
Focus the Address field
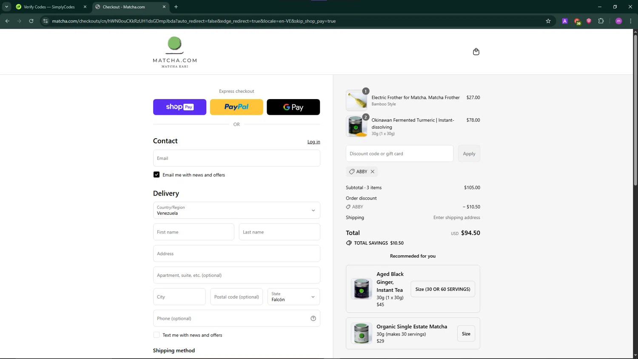236,254
